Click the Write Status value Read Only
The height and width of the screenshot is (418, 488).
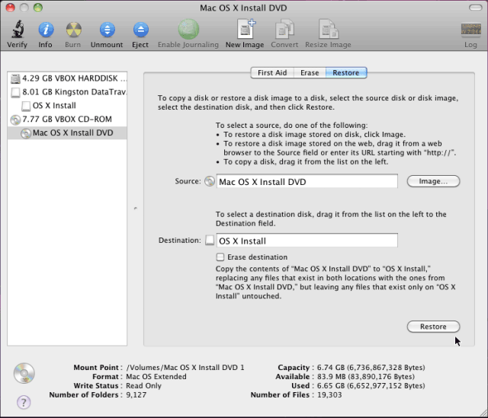click(x=143, y=386)
